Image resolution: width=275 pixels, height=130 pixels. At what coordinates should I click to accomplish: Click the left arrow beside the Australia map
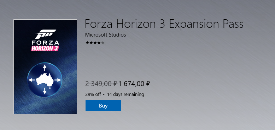(x=32, y=80)
